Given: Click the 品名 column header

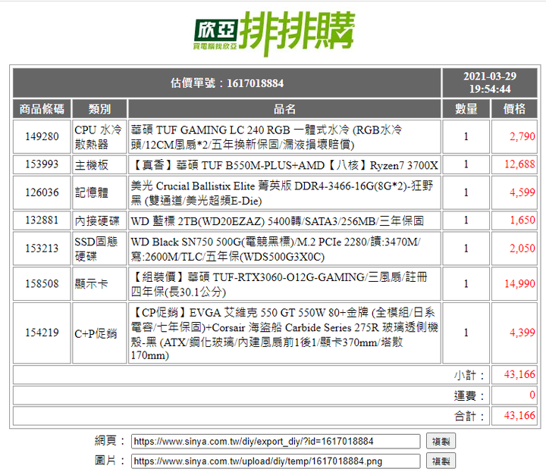Looking at the screenshot, I should point(284,109).
